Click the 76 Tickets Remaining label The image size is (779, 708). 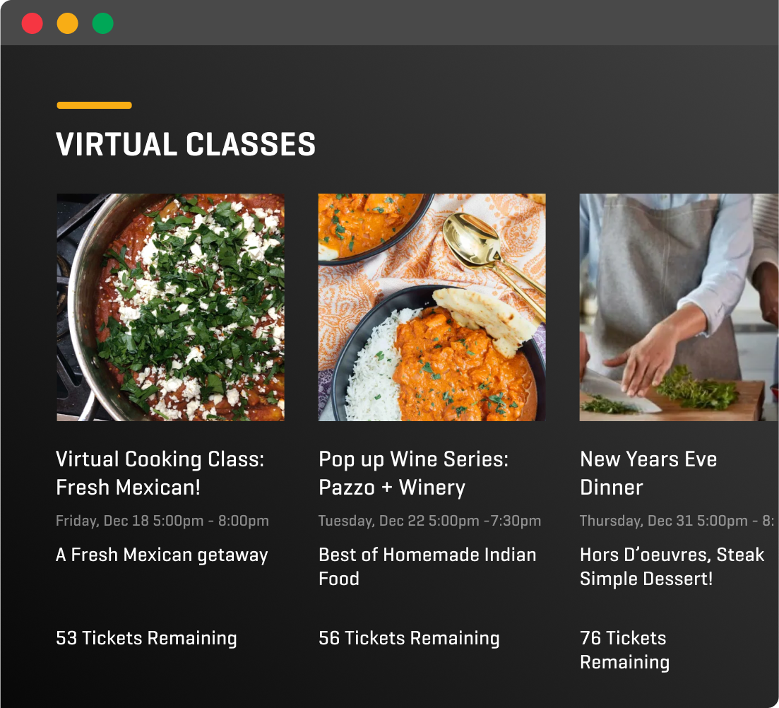624,650
